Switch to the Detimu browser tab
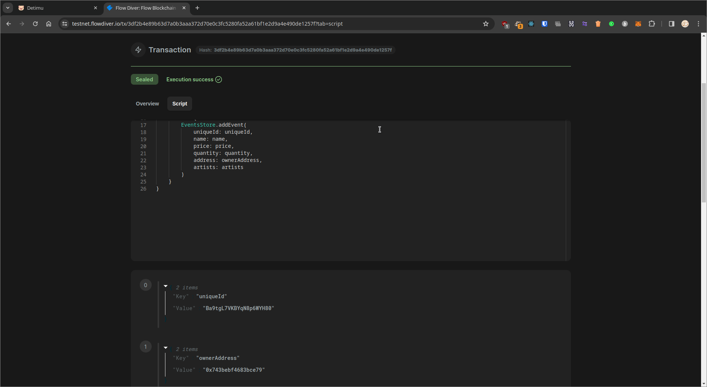Screen dimensions: 707x387 coord(56,8)
